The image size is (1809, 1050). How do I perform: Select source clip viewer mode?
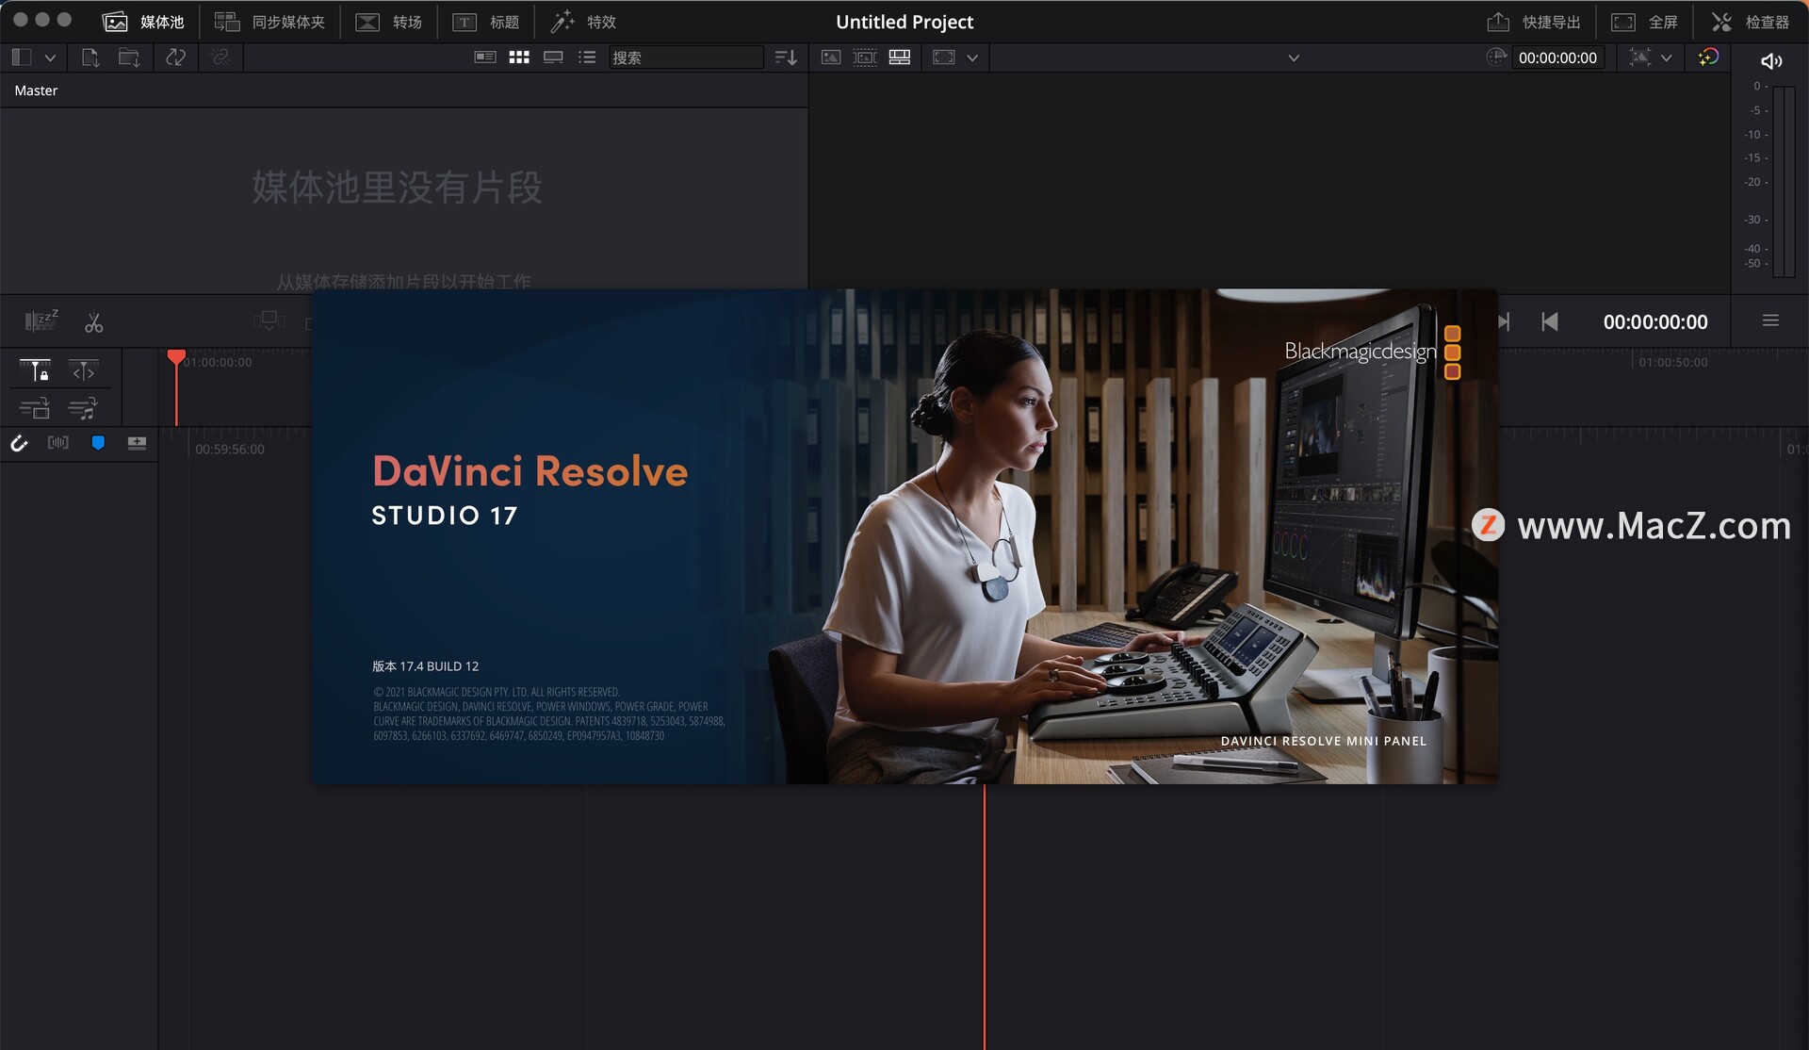pos(830,57)
